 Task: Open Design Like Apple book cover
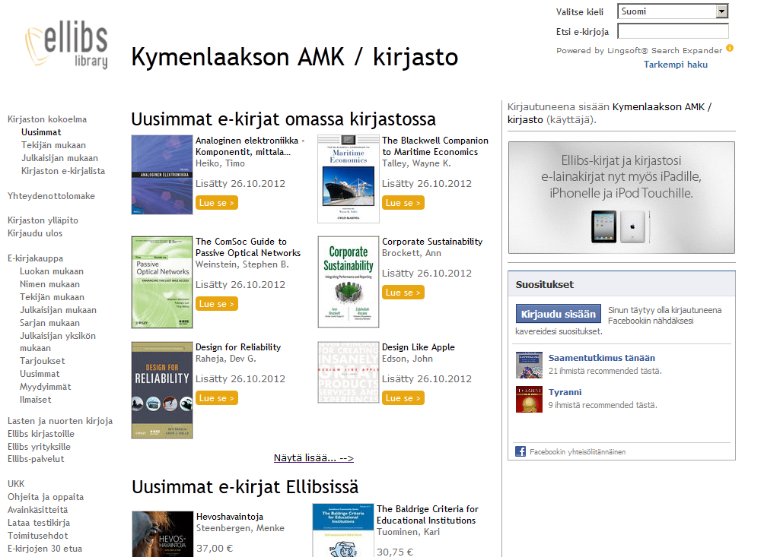click(x=349, y=372)
